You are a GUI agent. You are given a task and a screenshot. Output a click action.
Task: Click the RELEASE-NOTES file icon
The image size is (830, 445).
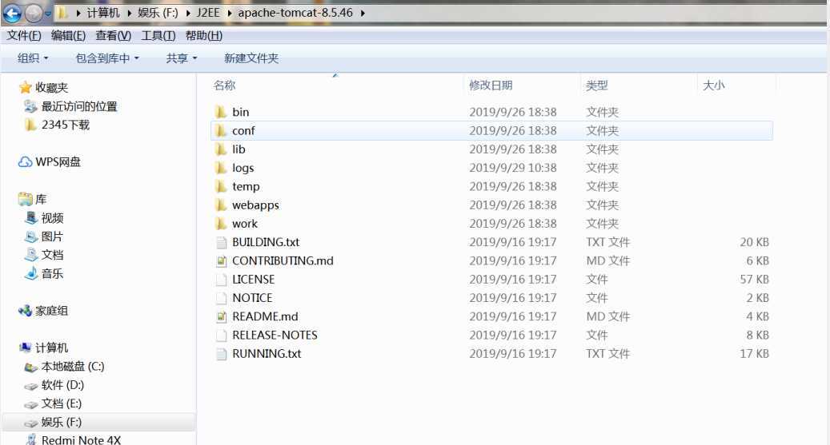tap(221, 335)
